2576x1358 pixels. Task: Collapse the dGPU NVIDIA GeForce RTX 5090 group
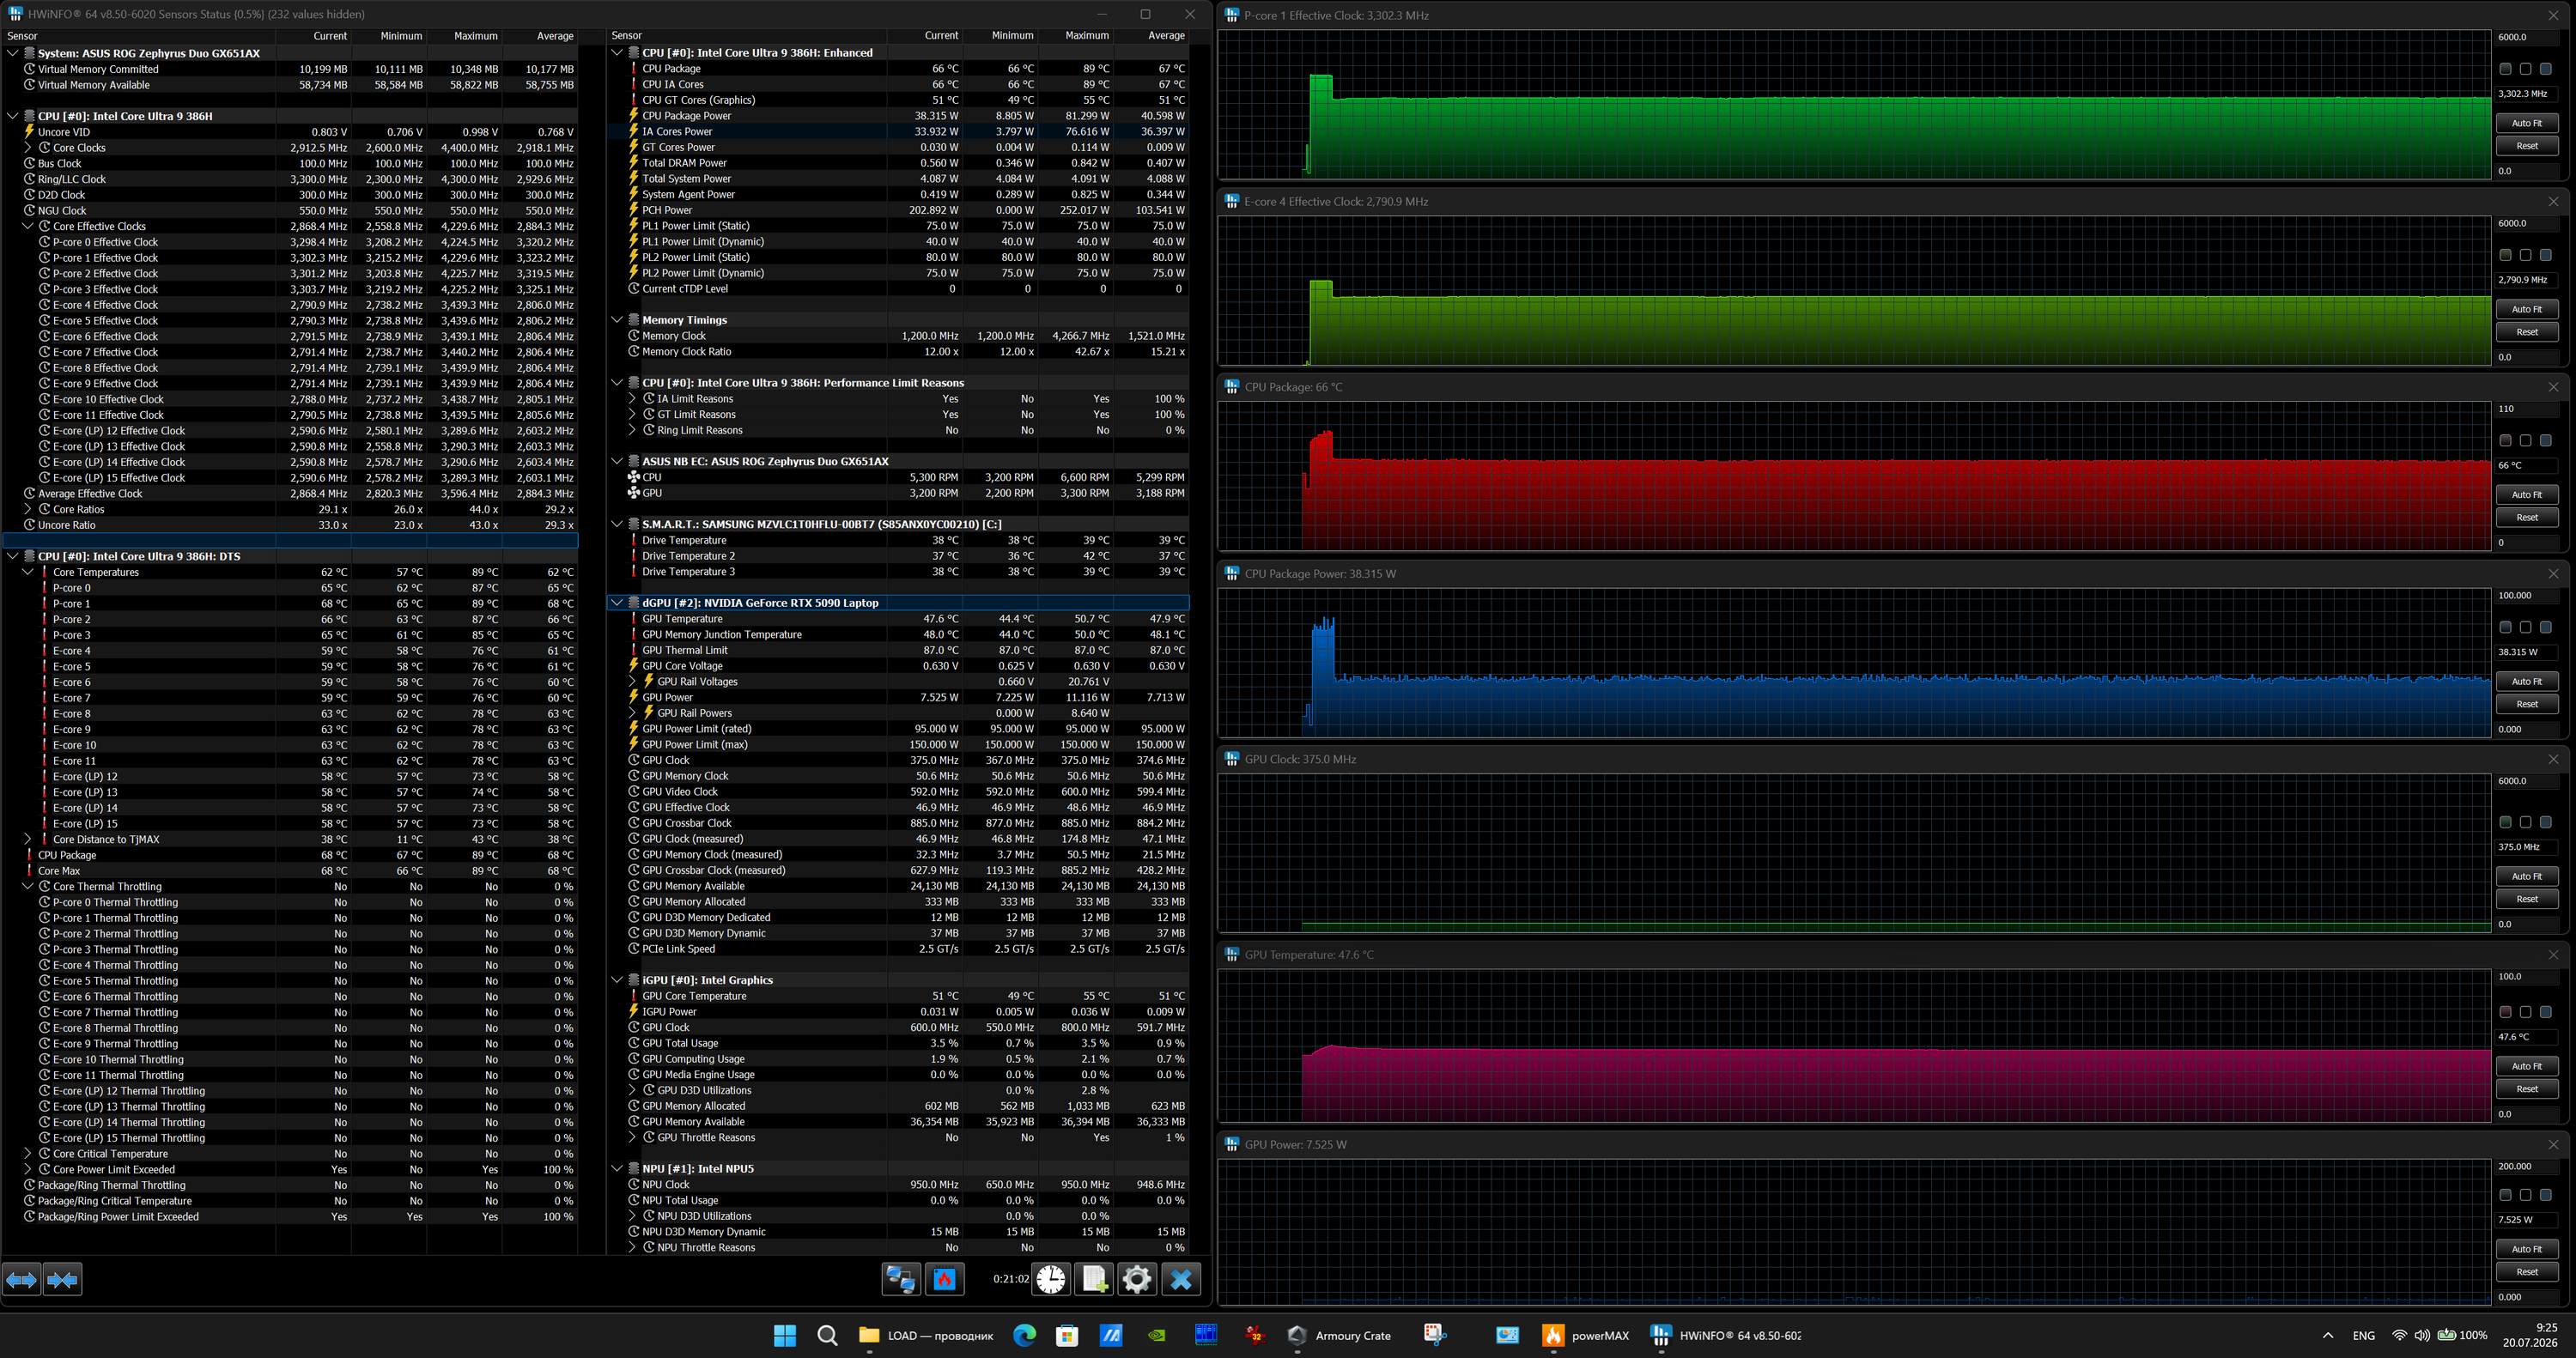[x=617, y=603]
